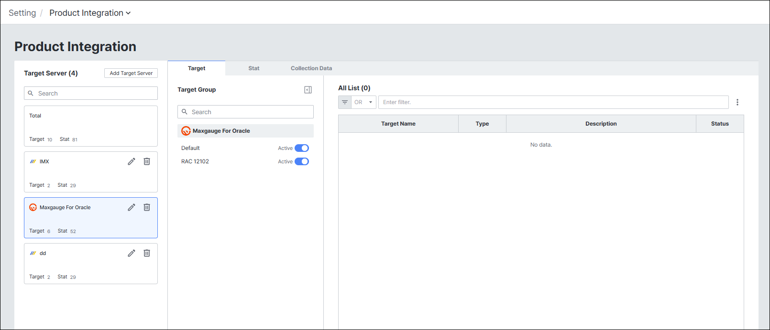Screen dimensions: 770x330
Task: Open the three-dot more options menu
Action: [737, 102]
